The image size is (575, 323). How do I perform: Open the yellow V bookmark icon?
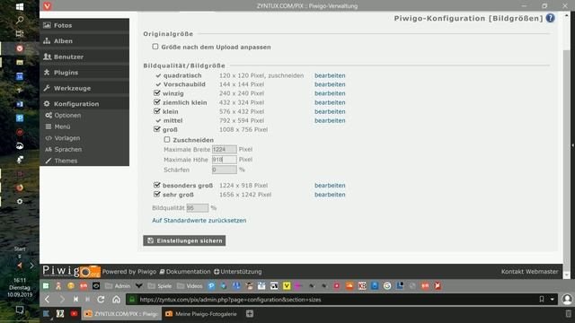[287, 285]
